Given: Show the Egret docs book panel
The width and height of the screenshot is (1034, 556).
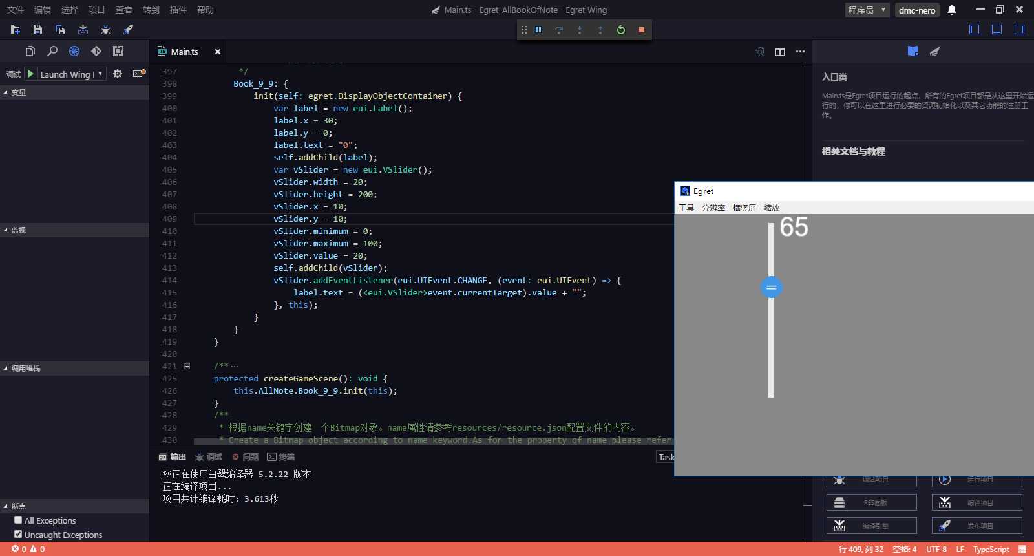Looking at the screenshot, I should [913, 51].
